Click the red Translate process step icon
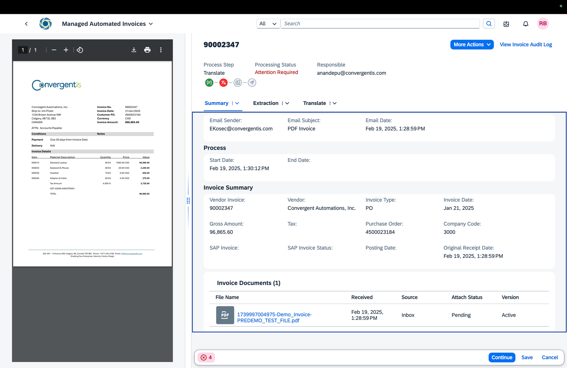 click(223, 83)
